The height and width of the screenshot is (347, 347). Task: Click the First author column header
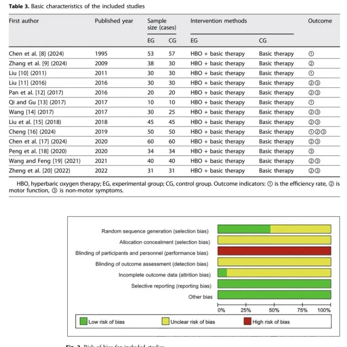[24, 21]
